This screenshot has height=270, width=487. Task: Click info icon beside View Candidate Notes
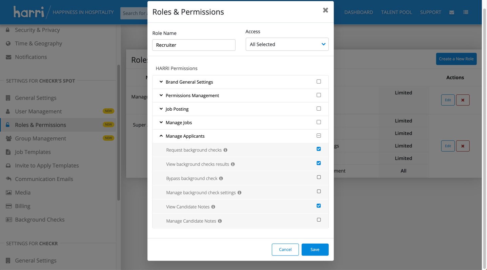(213, 207)
